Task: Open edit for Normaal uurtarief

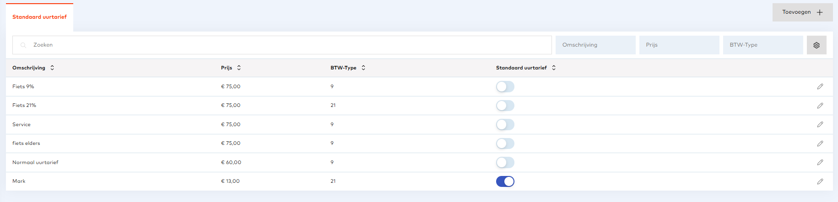Action: pos(820,162)
